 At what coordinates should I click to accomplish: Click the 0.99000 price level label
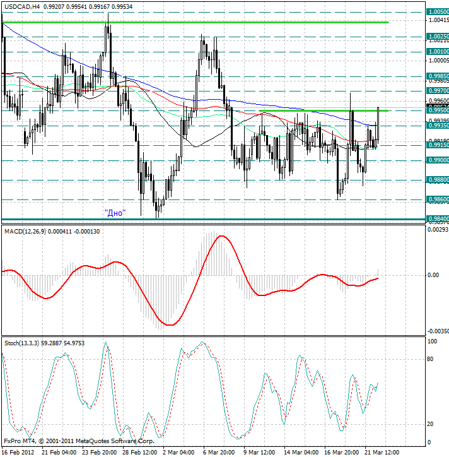pos(438,160)
